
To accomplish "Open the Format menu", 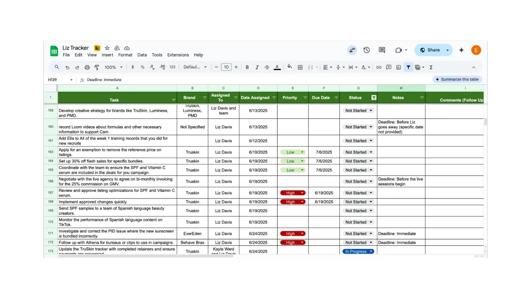I will point(125,55).
